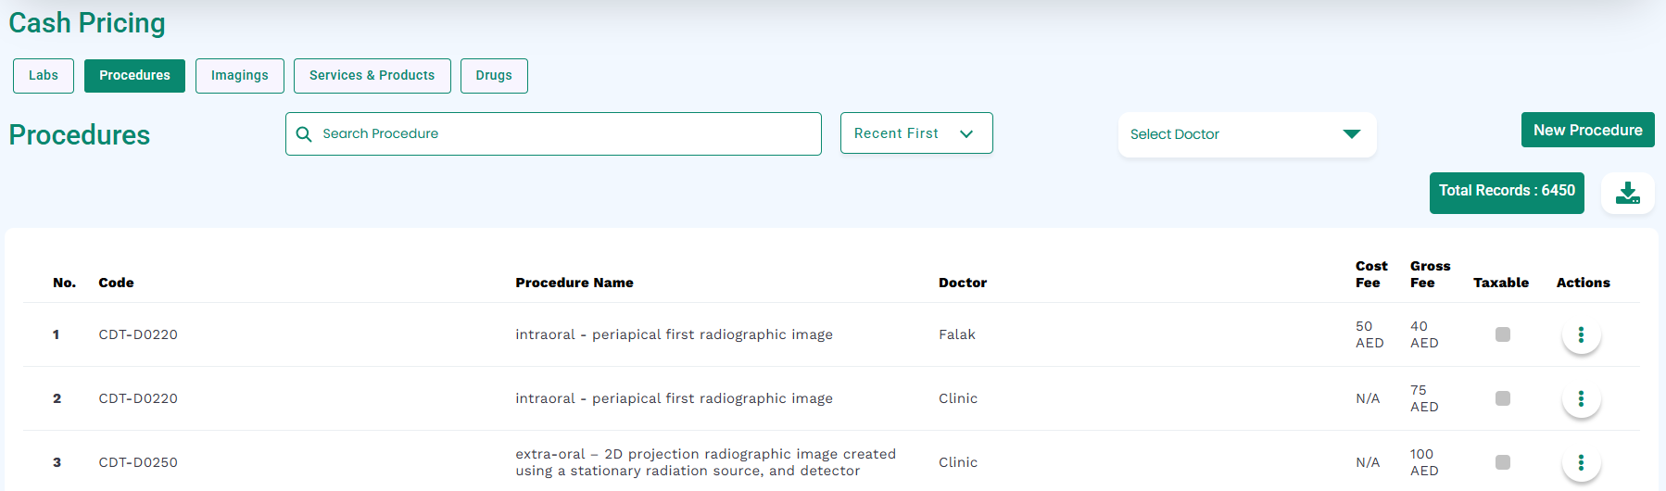Switch to the Imagings tab
The width and height of the screenshot is (1666, 491).
tap(240, 76)
